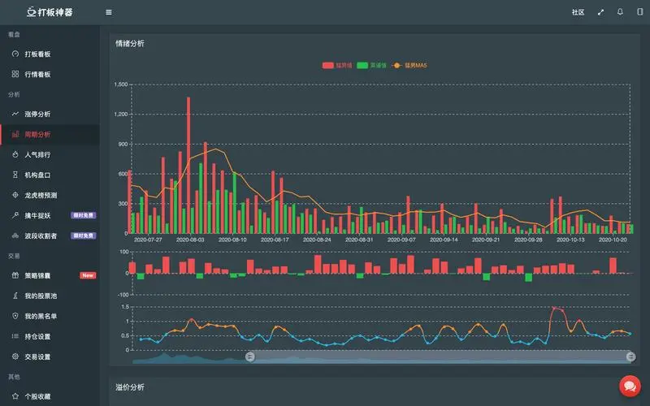Click the right handle of chart zoom slider
The image size is (650, 406).
630,356
